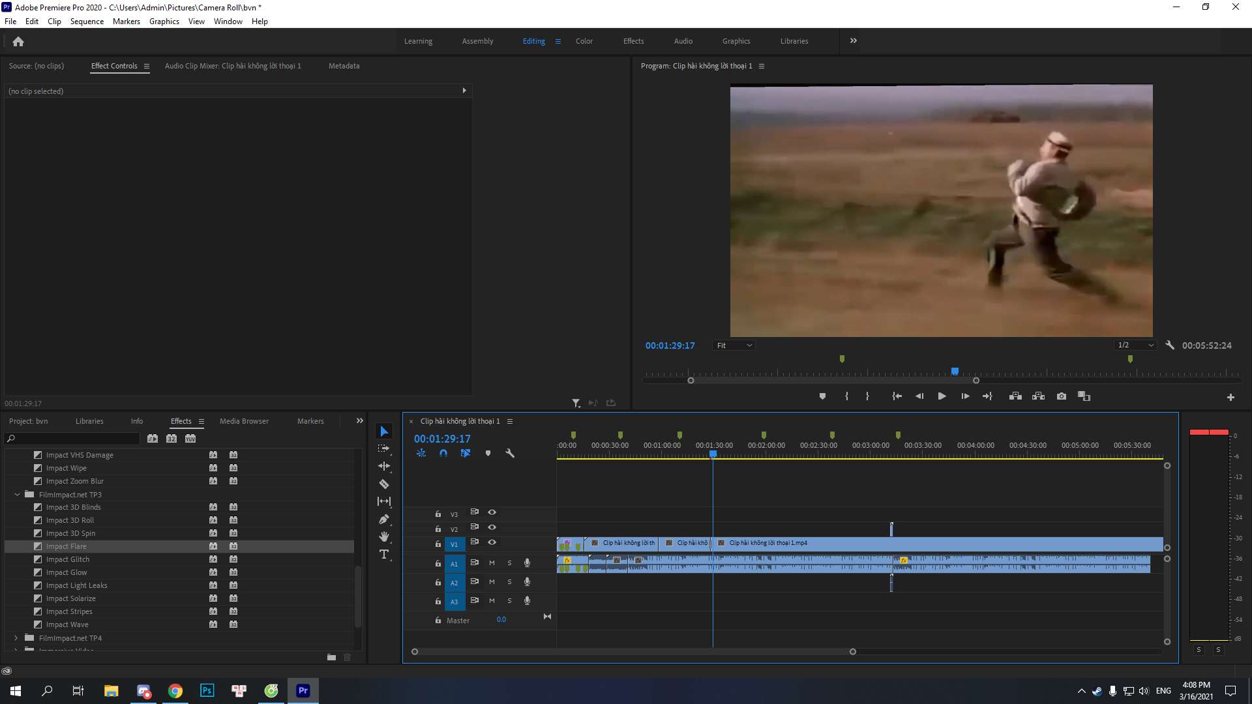The height and width of the screenshot is (704, 1252).
Task: Click Add Marker in Program monitor
Action: 822,396
